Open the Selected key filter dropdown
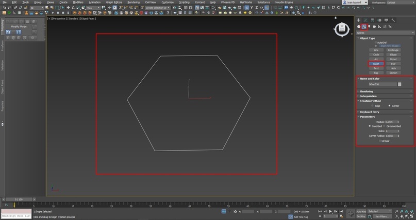416x220 pixels. pyautogui.click(x=379, y=211)
